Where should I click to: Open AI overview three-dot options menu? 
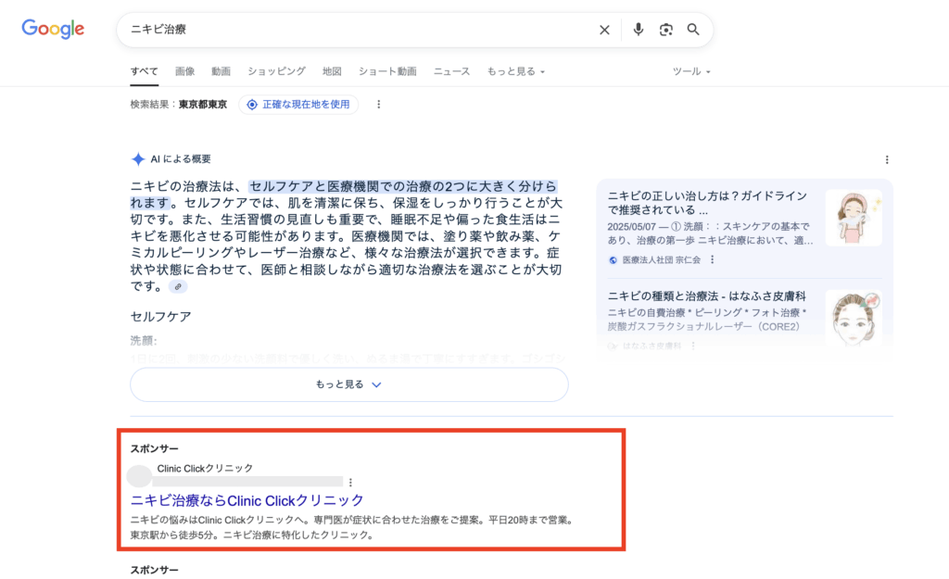pyautogui.click(x=887, y=159)
